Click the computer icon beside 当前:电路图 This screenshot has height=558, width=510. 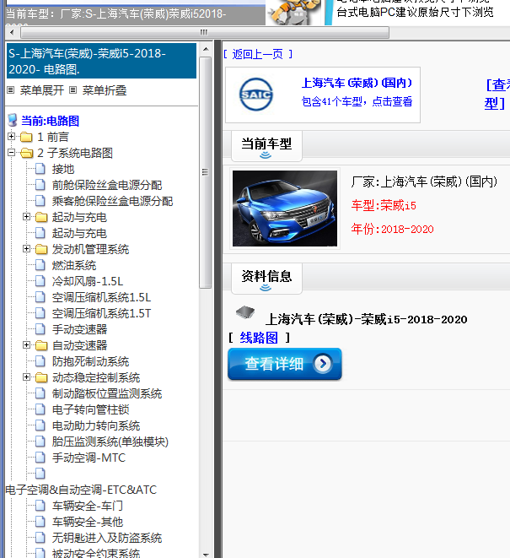[13, 120]
